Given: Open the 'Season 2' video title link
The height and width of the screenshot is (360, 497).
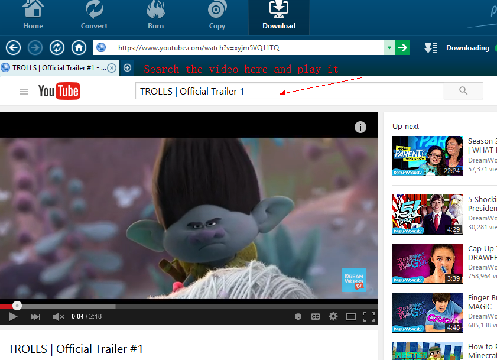Looking at the screenshot, I should [x=482, y=145].
